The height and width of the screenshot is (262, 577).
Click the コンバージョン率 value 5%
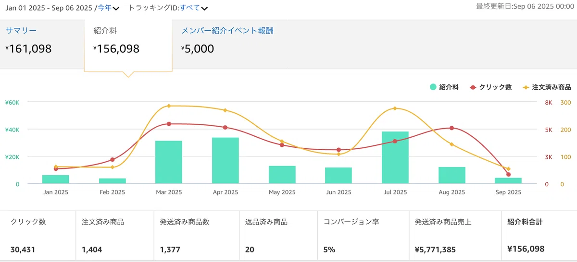click(329, 250)
